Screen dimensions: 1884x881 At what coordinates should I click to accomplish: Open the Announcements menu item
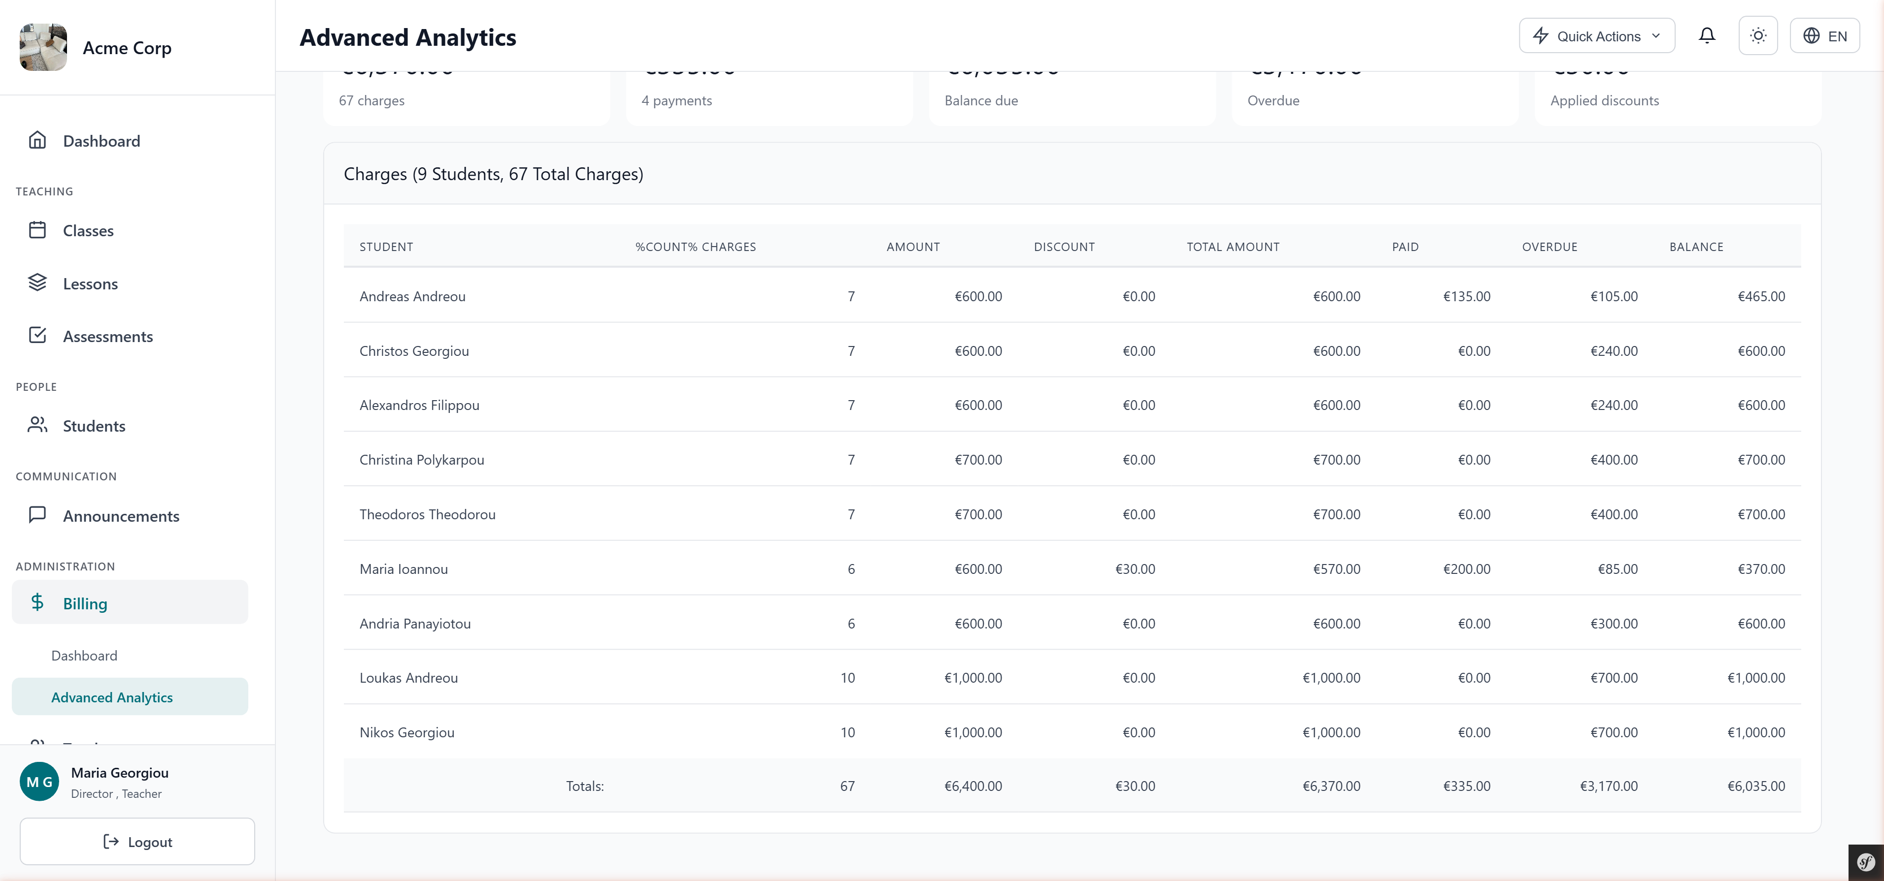[x=130, y=516]
